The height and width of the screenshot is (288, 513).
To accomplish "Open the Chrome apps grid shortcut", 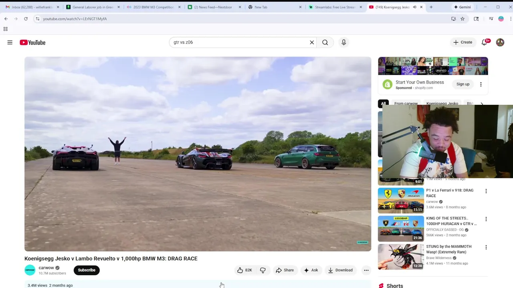I will [6, 29].
